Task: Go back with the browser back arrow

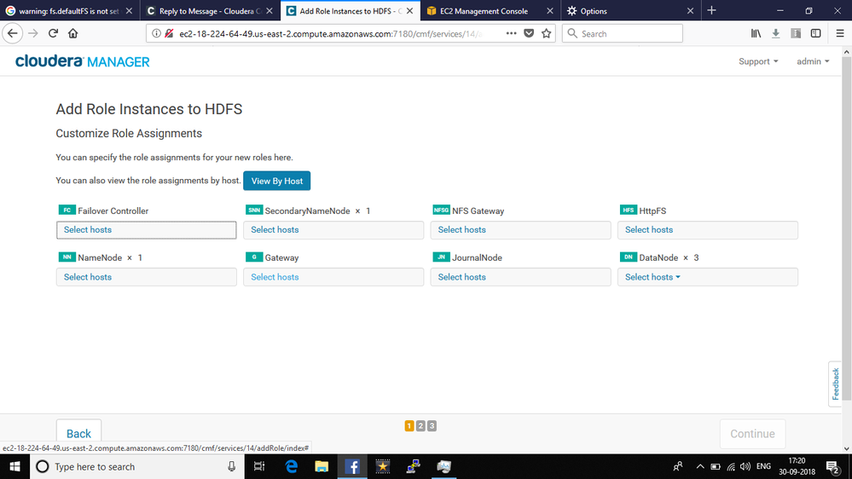Action: (13, 33)
